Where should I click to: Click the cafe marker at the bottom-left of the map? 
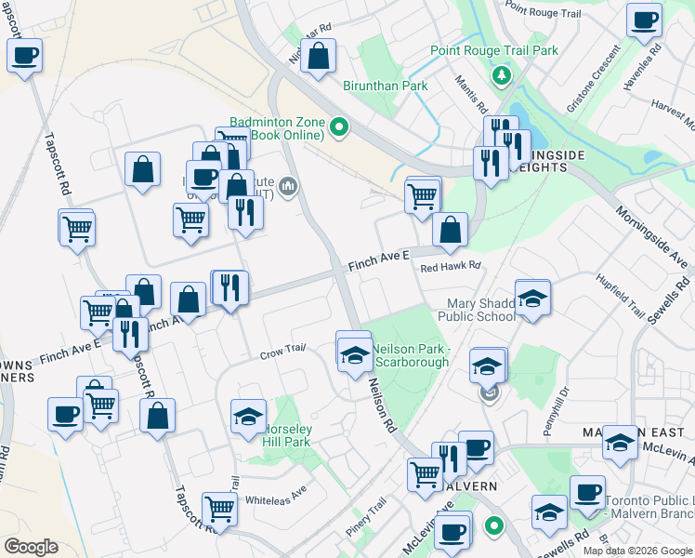[66, 416]
